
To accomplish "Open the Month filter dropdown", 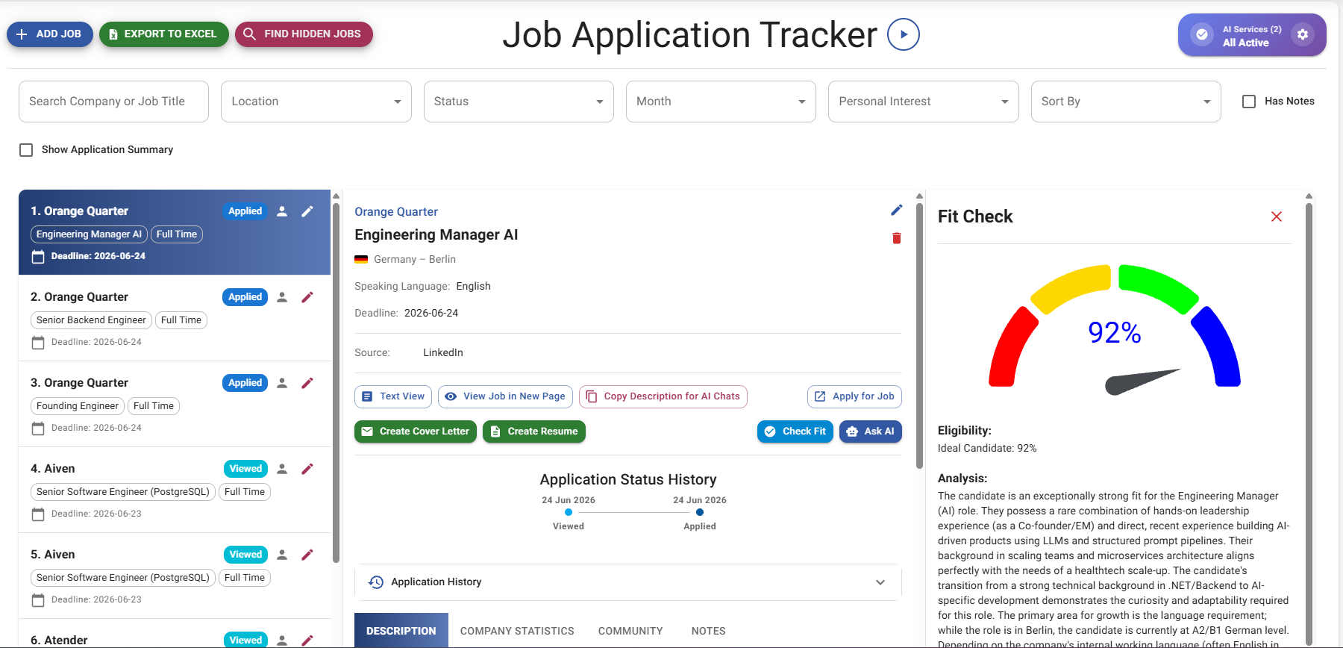I will [721, 102].
